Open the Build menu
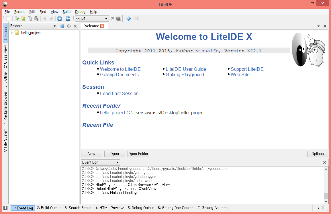This screenshot has height=214, width=331. point(66,12)
